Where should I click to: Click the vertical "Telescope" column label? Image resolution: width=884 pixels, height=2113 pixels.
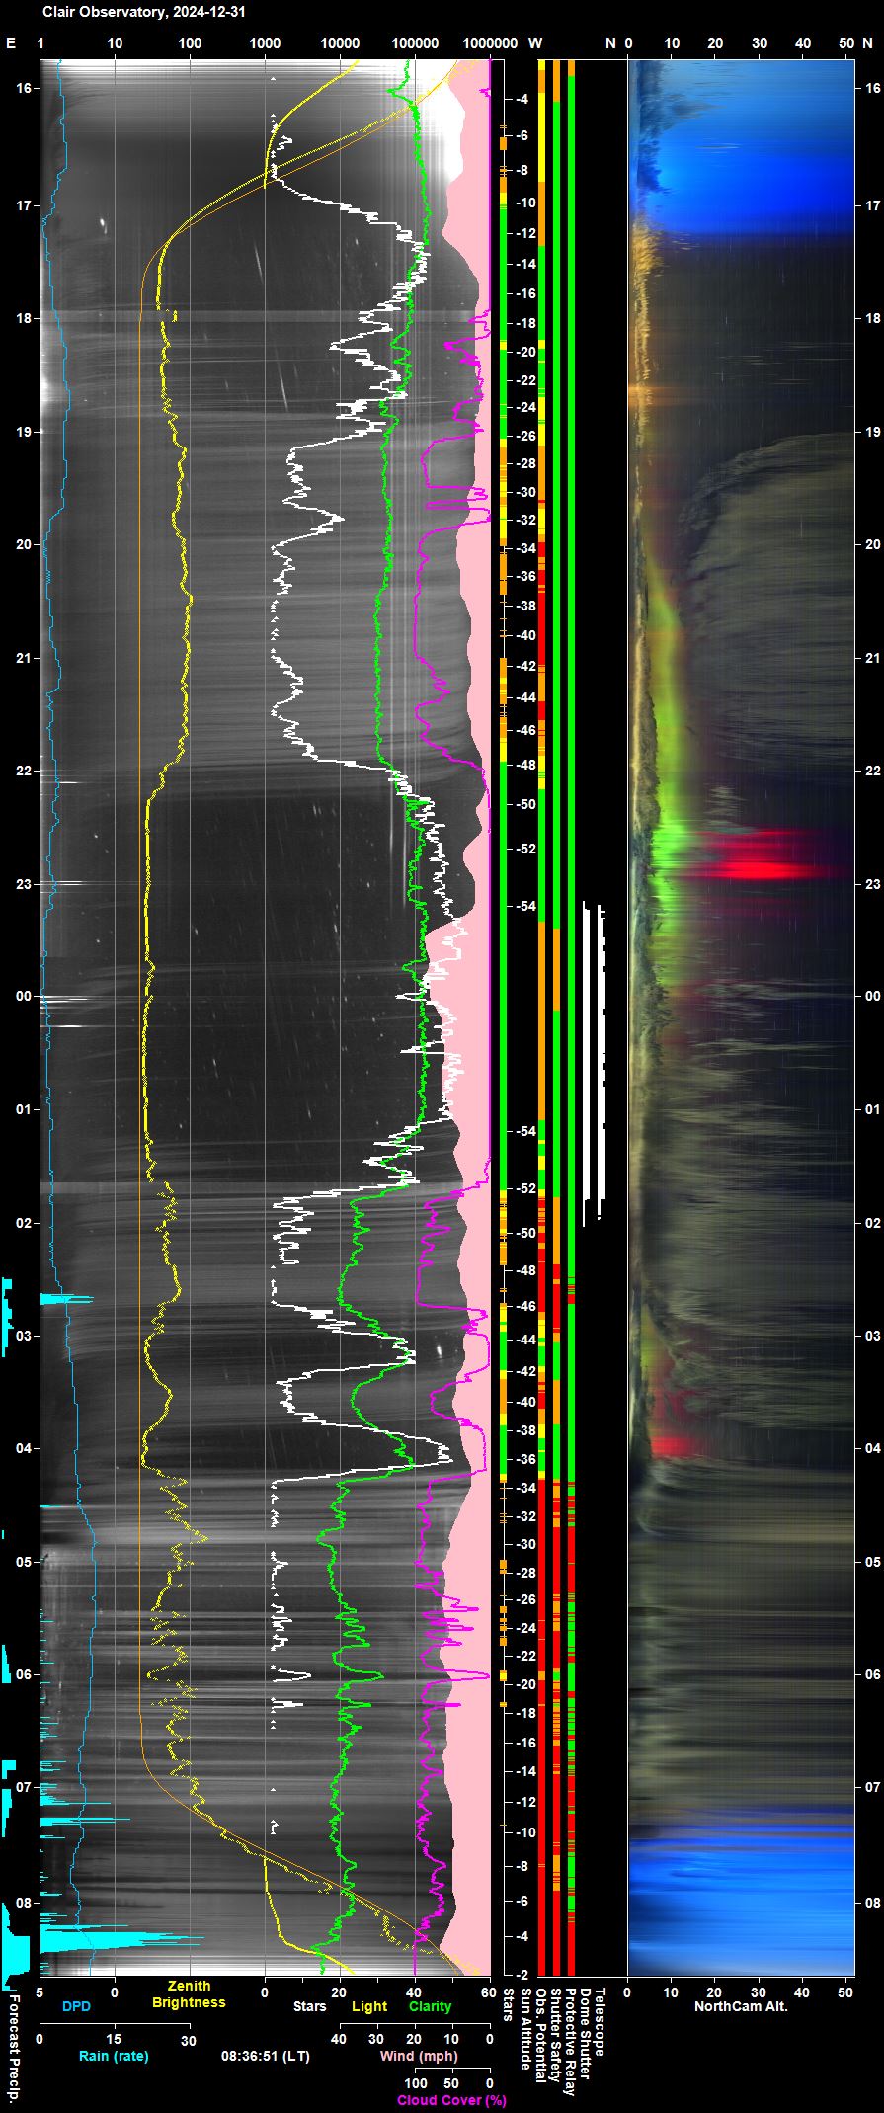[x=600, y=2022]
